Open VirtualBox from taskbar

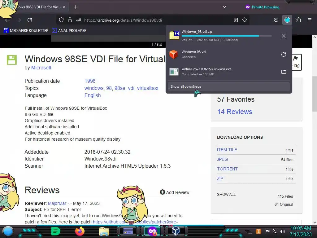point(176,231)
